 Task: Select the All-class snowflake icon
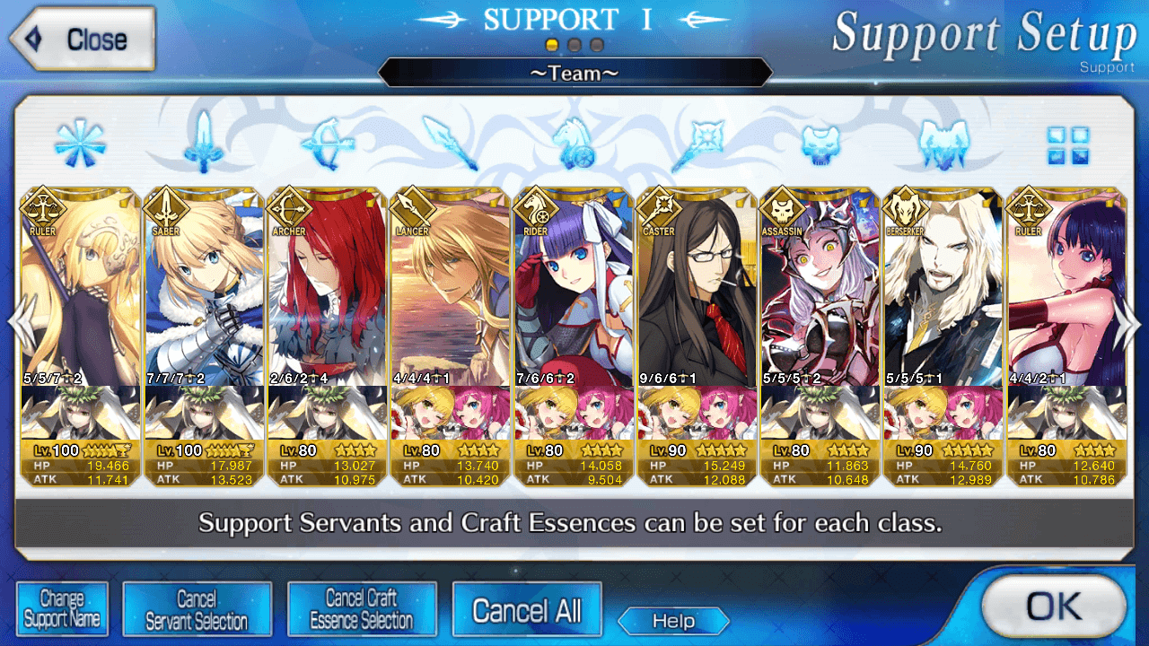click(80, 144)
